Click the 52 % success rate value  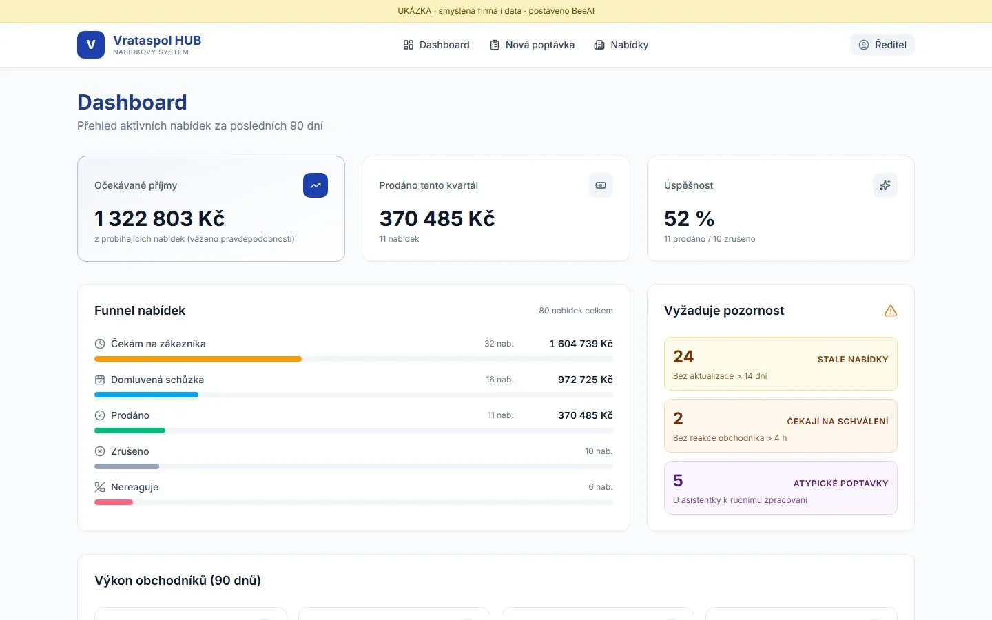pos(689,218)
